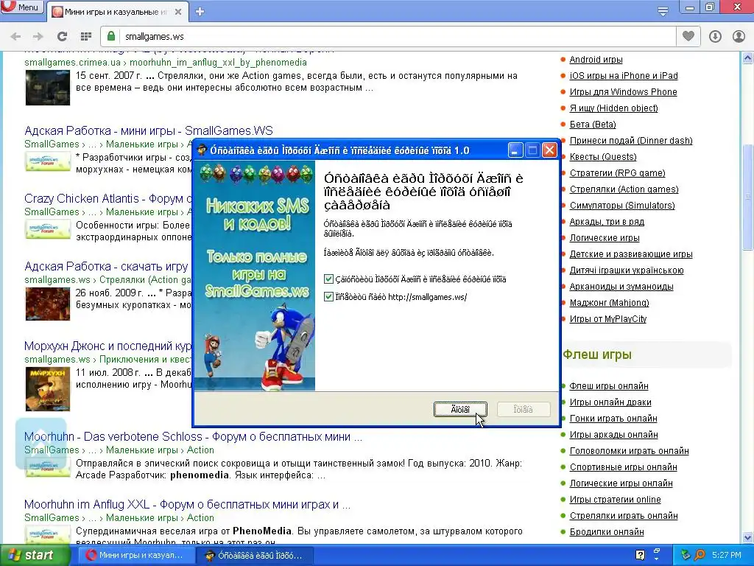
Task: Open the Бета (Beta) category link
Action: point(593,125)
